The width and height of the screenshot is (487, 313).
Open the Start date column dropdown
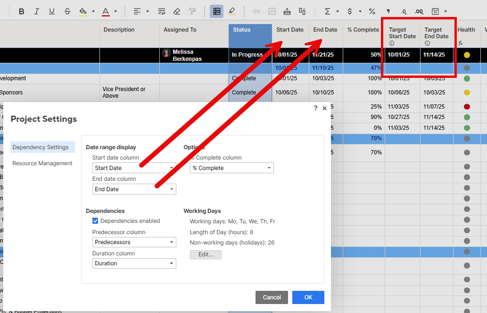pyautogui.click(x=134, y=168)
